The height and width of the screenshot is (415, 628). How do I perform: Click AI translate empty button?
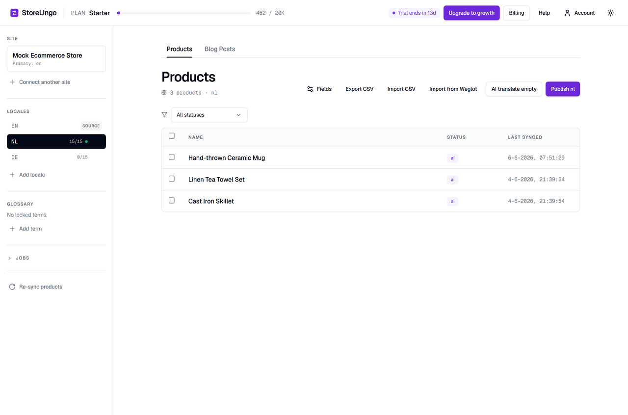pyautogui.click(x=514, y=89)
